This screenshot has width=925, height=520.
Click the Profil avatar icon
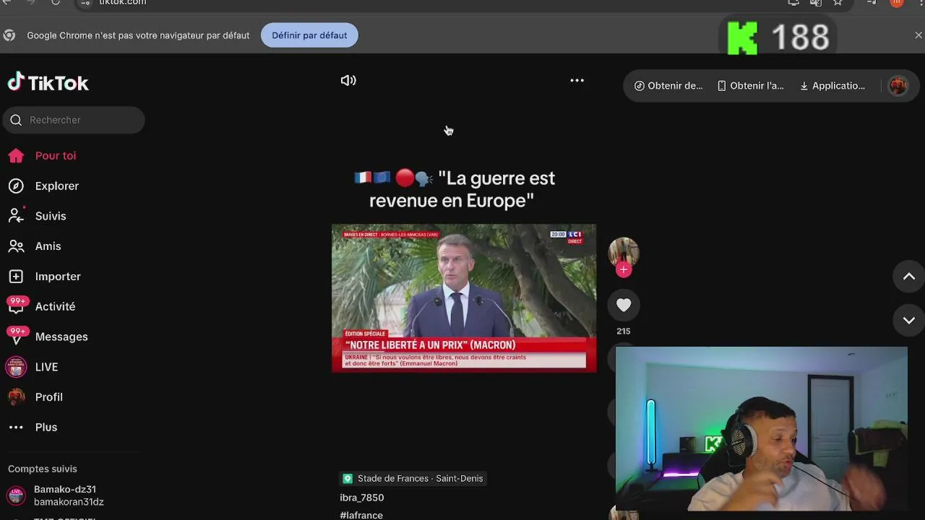tap(16, 397)
